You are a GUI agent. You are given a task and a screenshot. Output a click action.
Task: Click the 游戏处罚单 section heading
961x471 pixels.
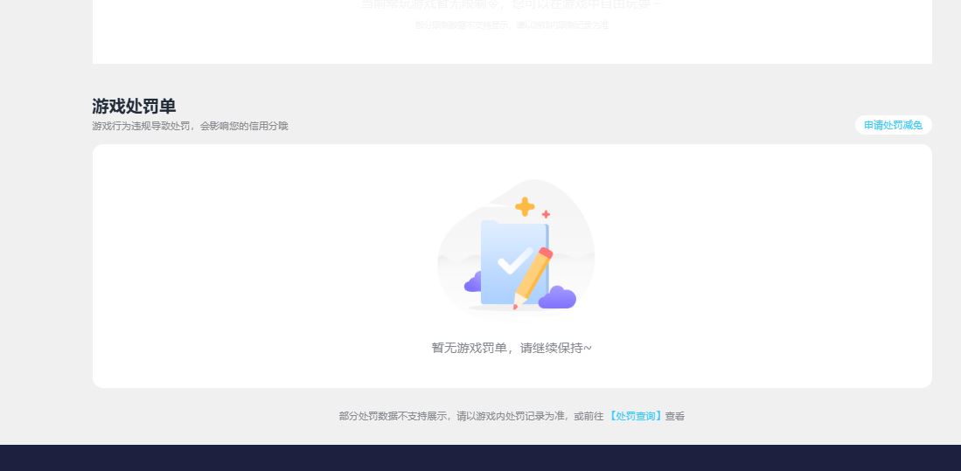pyautogui.click(x=134, y=106)
